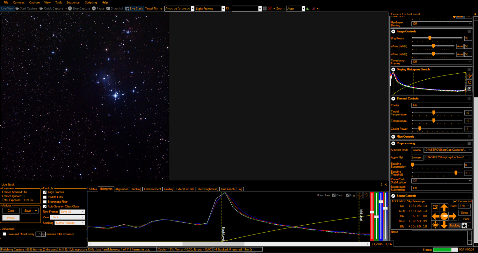Open the Hardware Binning dropdown
The image size is (478, 253).
pos(442,24)
